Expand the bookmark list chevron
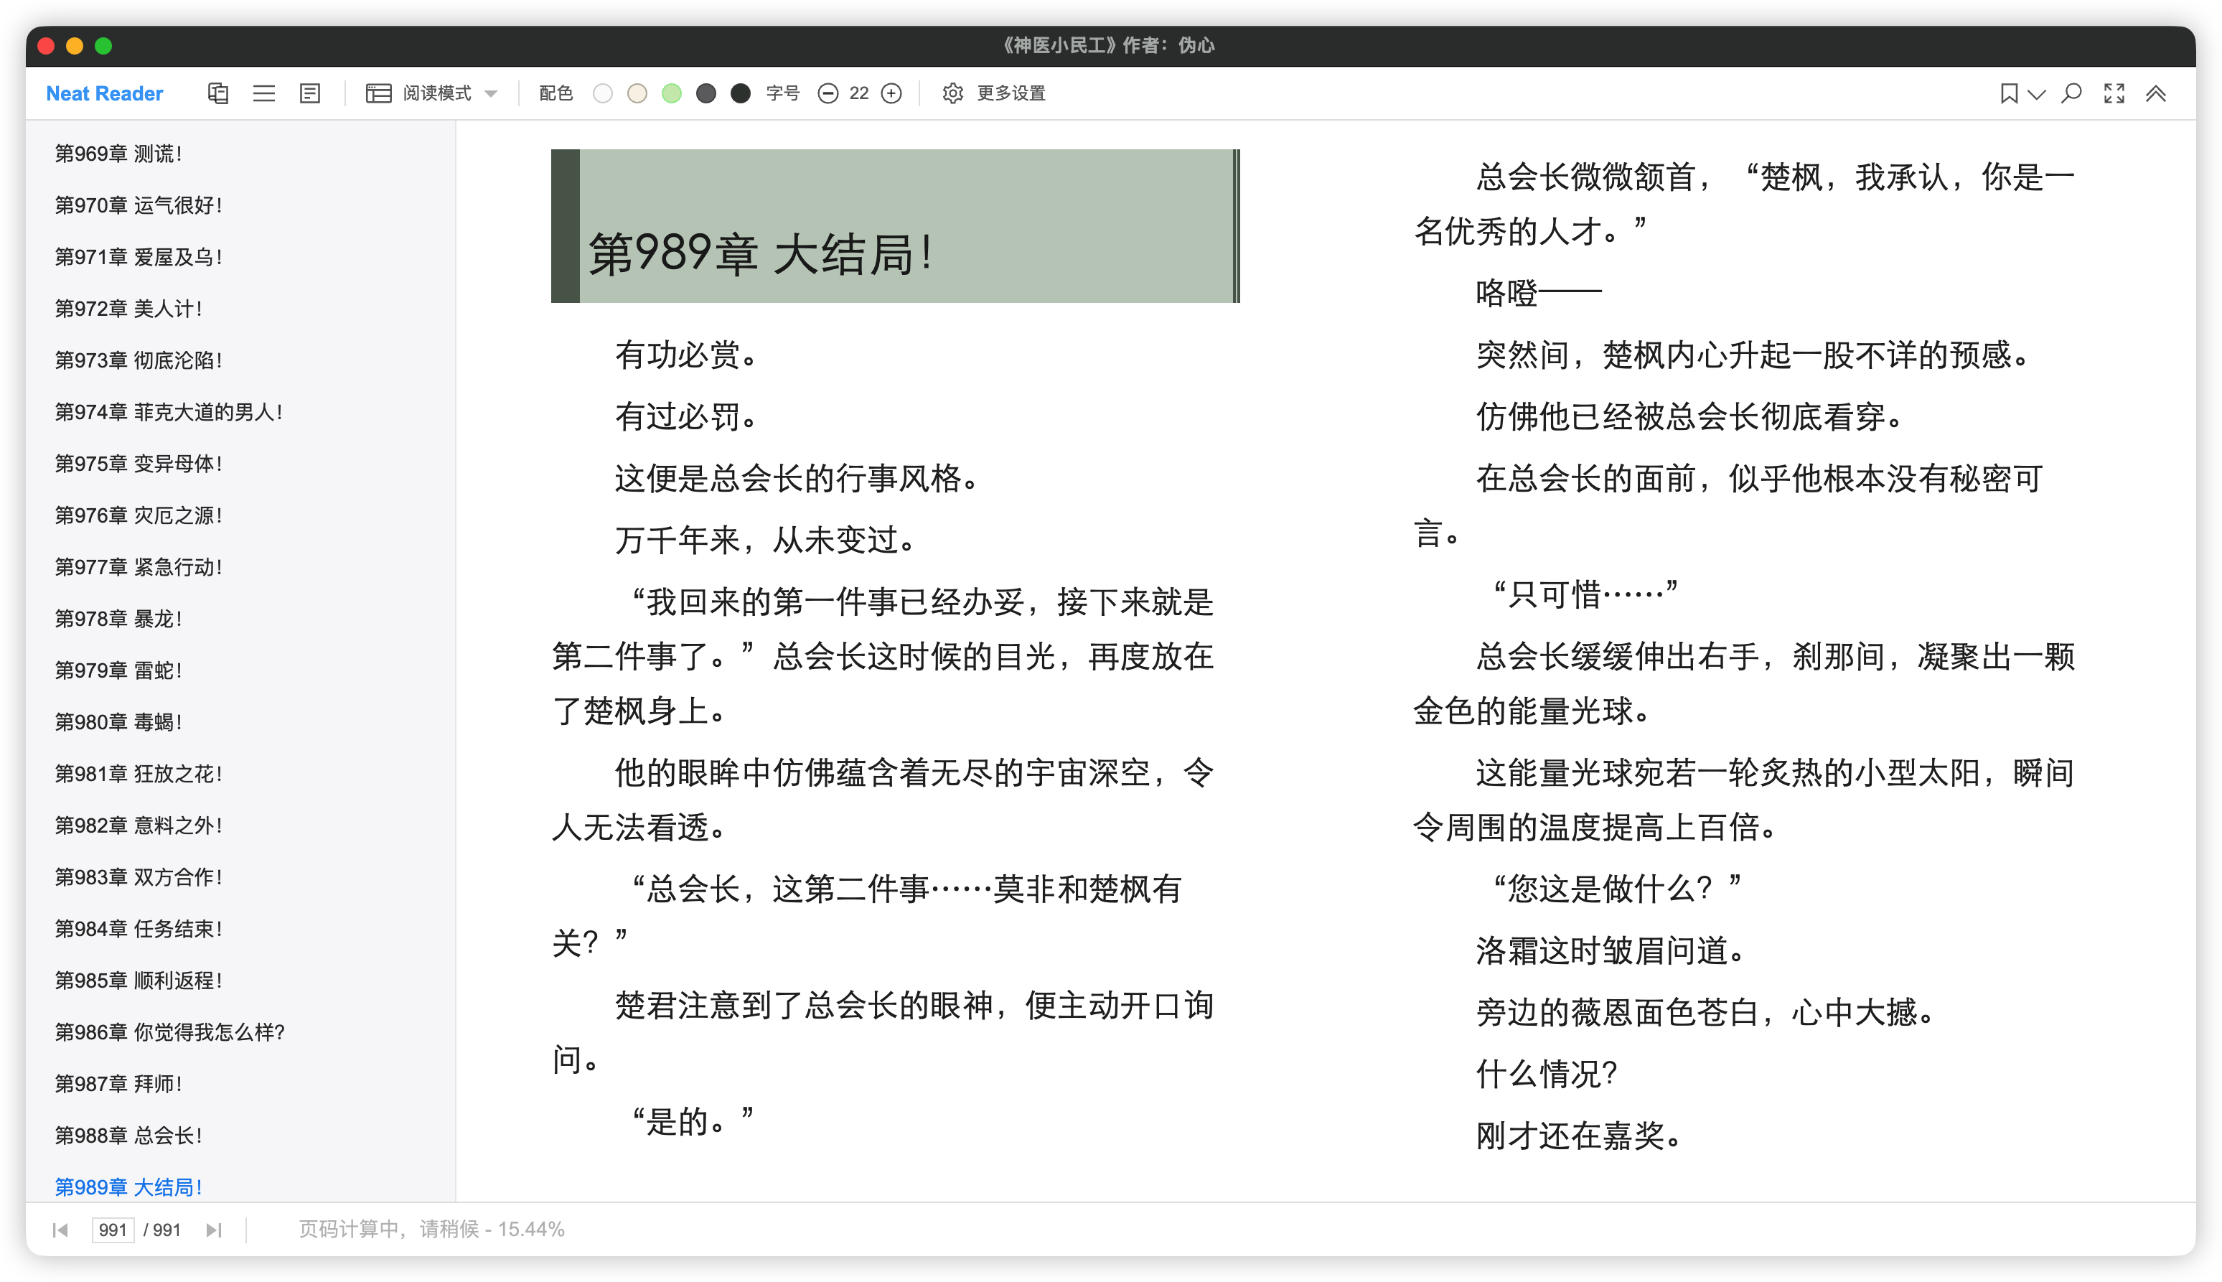The image size is (2222, 1282). [x=2036, y=93]
